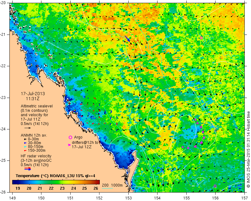This screenshot has width=251, height=201.
Task: Select the black 0-30m arrow legend marker
Action: (x=25, y=139)
